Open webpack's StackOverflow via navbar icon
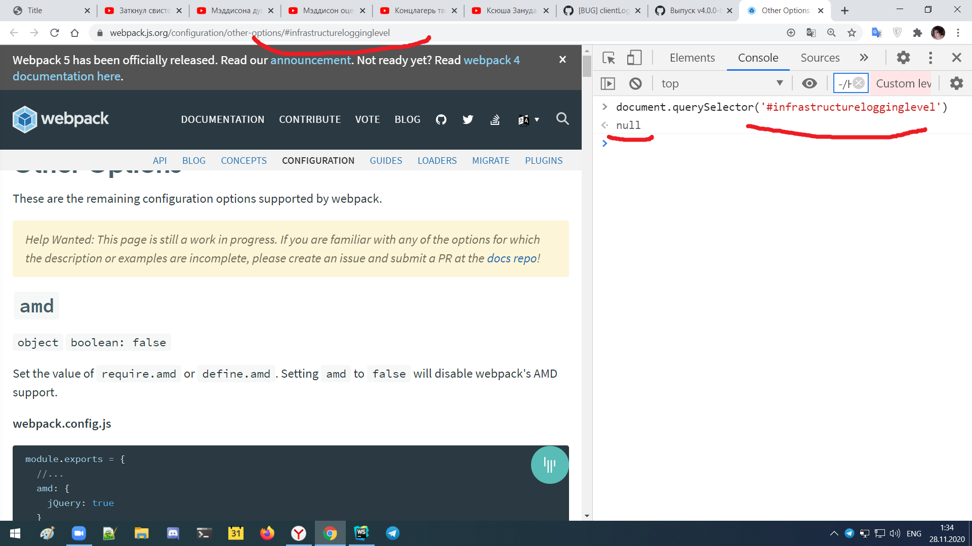This screenshot has height=546, width=972. tap(495, 119)
